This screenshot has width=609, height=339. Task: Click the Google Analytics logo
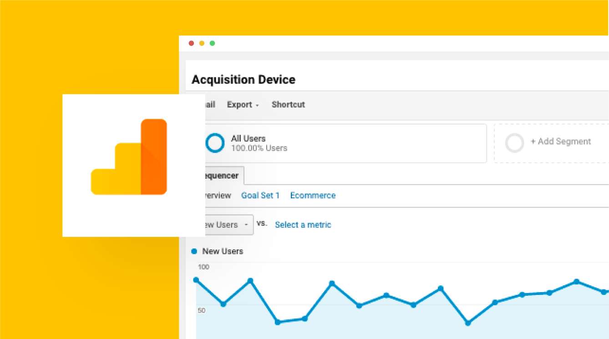point(129,157)
